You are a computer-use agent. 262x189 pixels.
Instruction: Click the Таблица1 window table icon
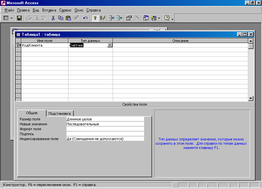(x=18, y=34)
